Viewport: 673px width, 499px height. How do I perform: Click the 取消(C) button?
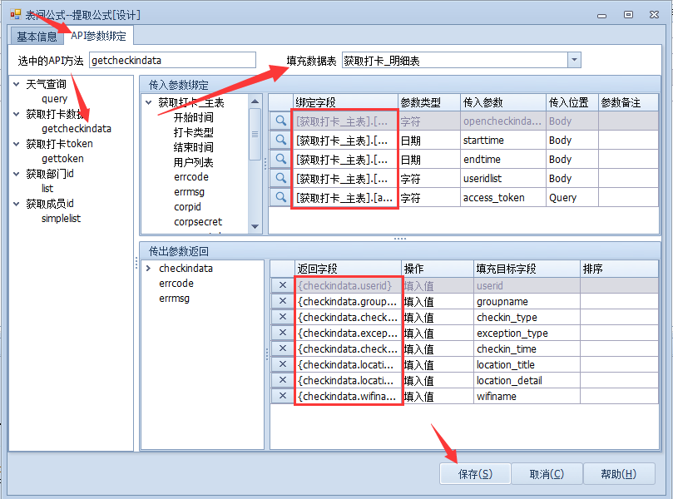point(547,474)
